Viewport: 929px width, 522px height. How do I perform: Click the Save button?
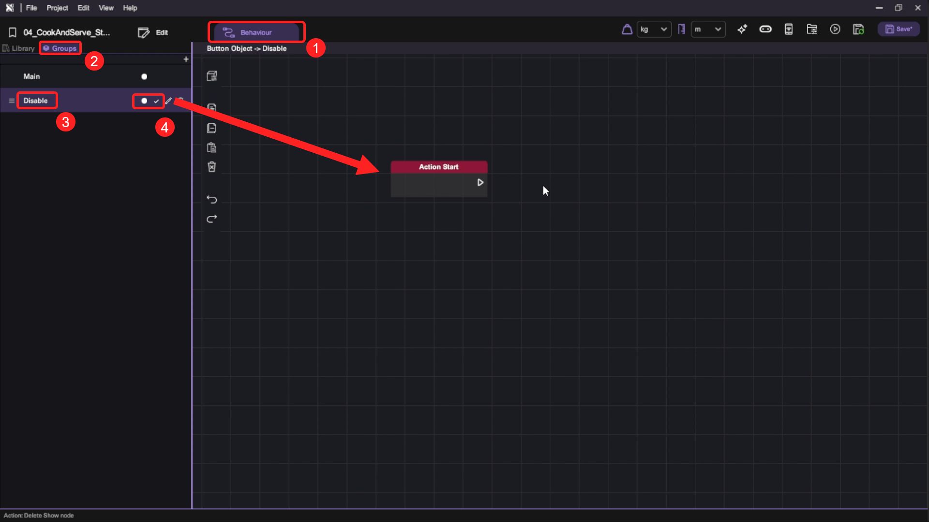899,29
